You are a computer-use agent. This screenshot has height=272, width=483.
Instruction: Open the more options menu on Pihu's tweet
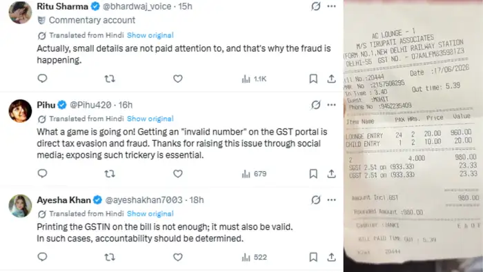coord(331,105)
